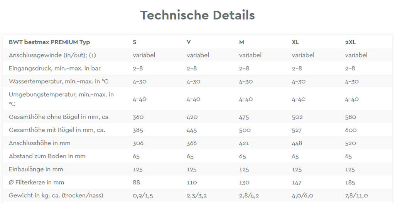Select the Anschlussgewinde (in/out) row label
This screenshot has width=395, height=203.
52,55
